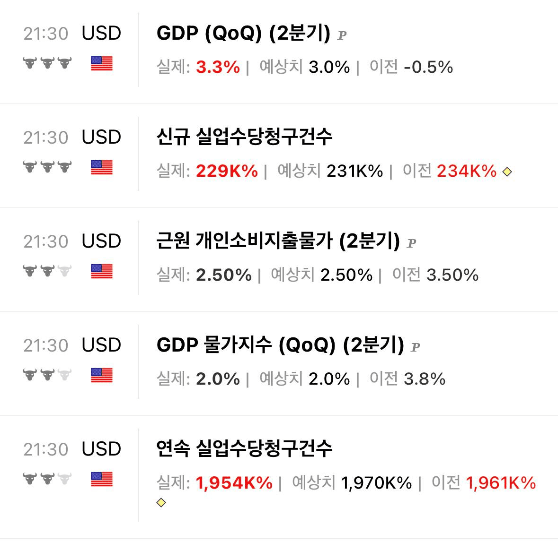Click the US flag beside GDP 물가지수
The height and width of the screenshot is (542, 558).
point(102,375)
